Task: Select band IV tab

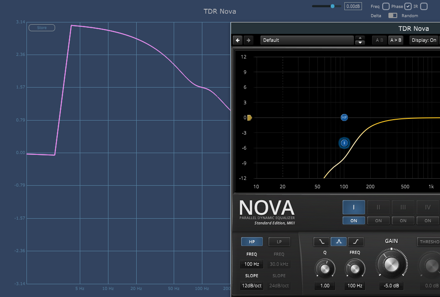Action: tap(428, 207)
